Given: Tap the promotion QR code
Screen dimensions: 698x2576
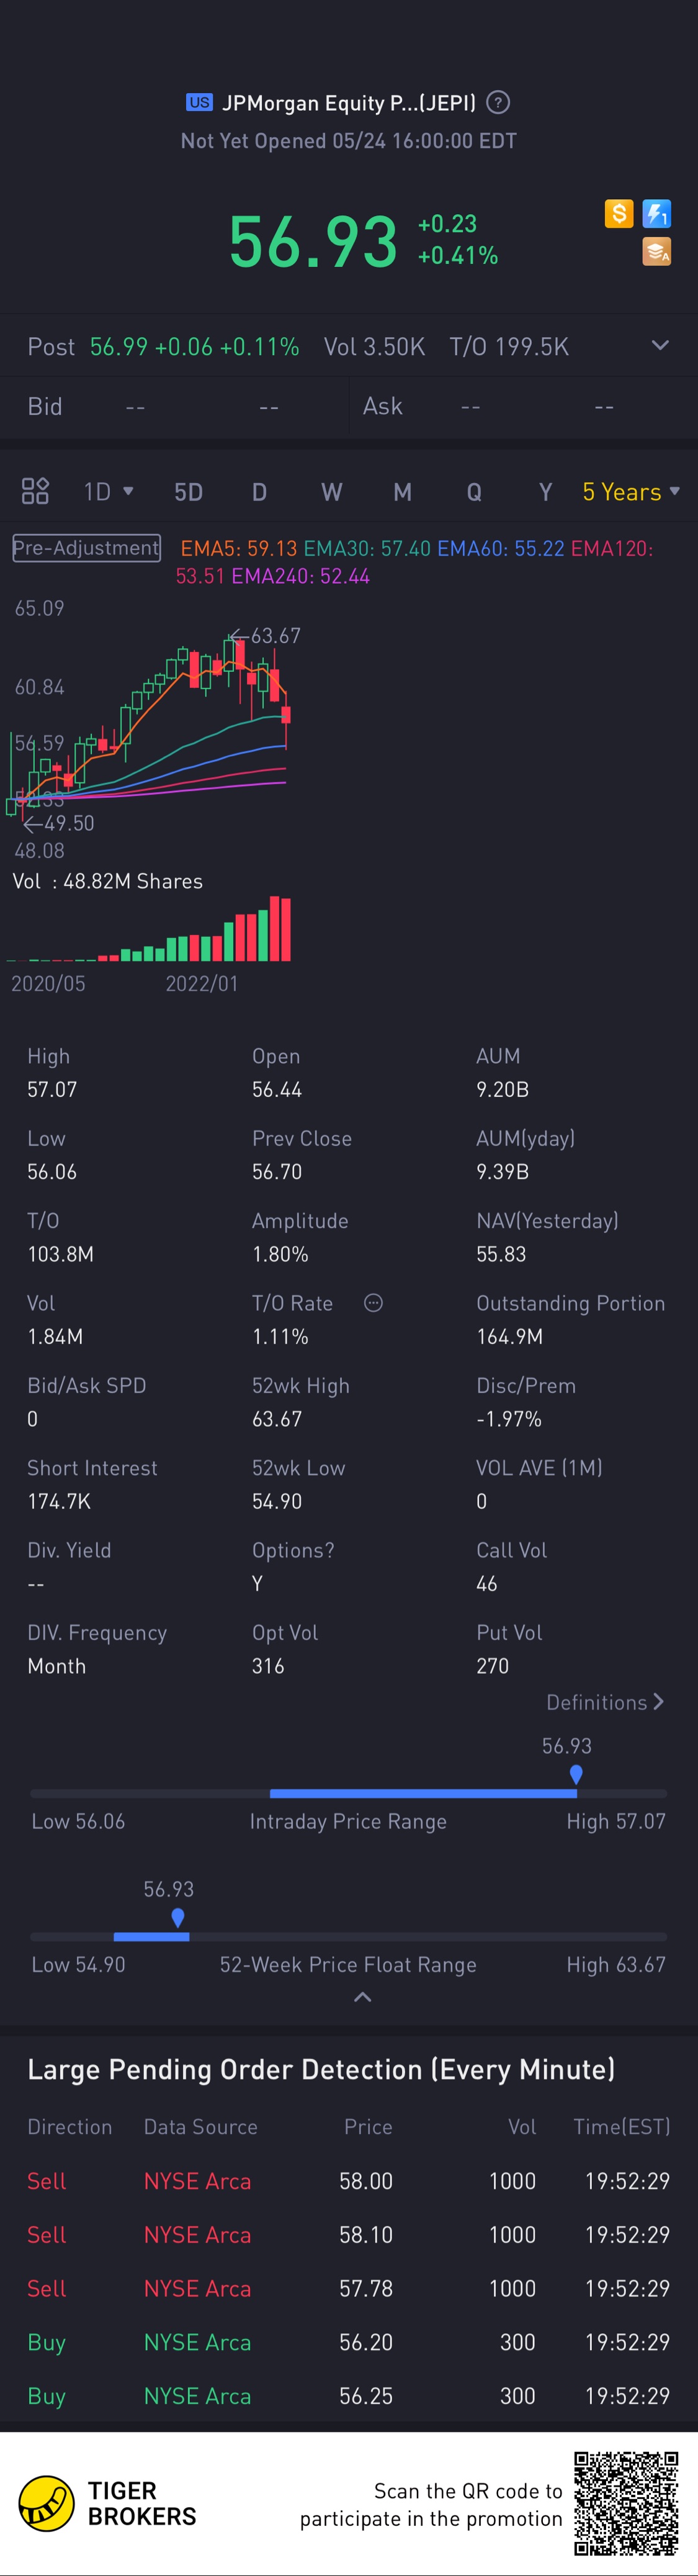Looking at the screenshot, I should coord(626,2503).
